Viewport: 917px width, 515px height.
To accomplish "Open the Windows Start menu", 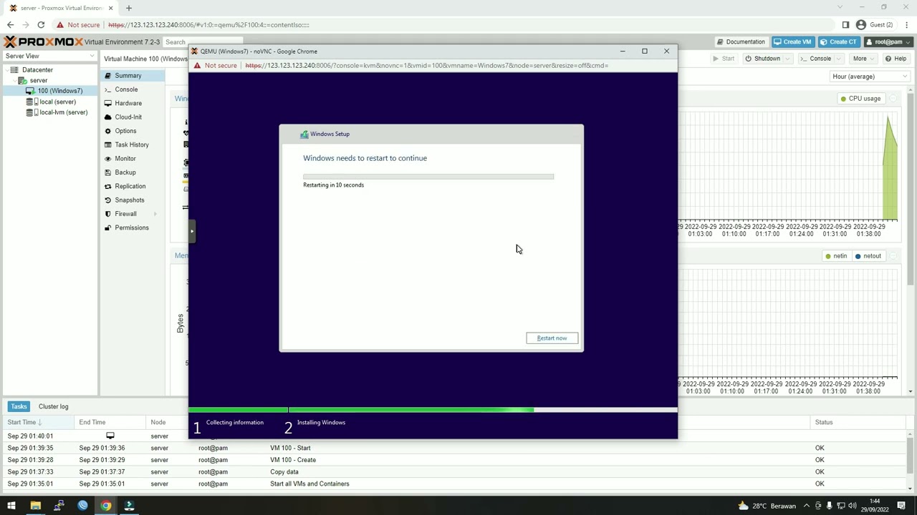I will pos(11,506).
